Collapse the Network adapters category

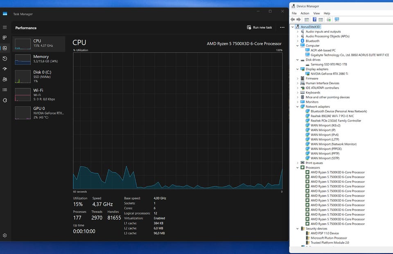coord(298,107)
